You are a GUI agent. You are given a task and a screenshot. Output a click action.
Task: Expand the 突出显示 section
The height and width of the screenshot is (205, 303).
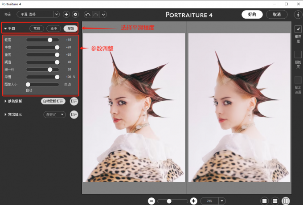pos(5,115)
